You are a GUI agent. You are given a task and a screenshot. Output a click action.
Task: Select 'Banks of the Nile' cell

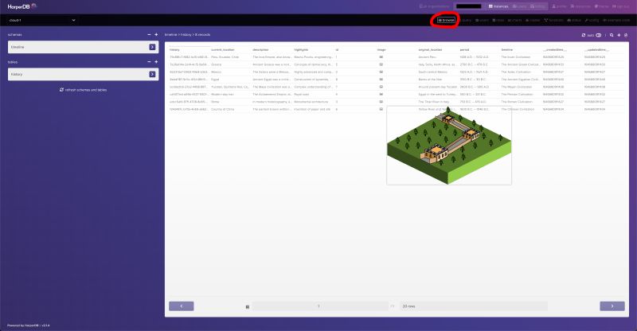click(x=430, y=80)
